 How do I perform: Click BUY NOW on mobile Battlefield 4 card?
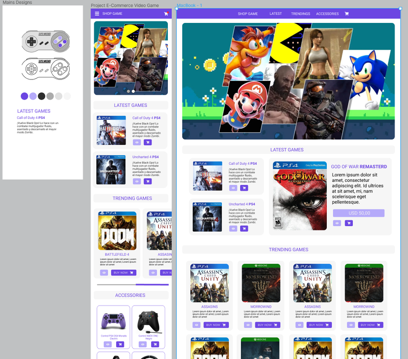pos(123,273)
